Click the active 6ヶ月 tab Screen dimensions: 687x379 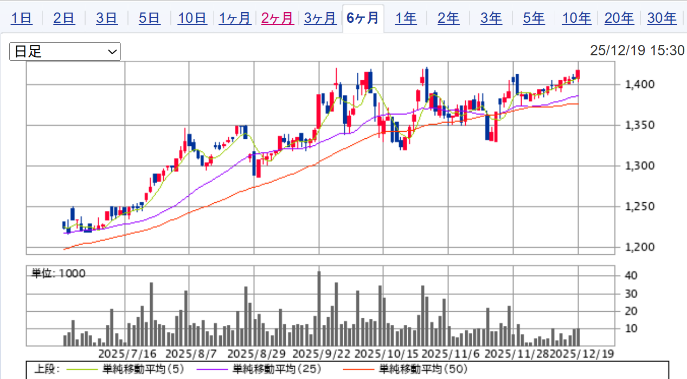click(x=363, y=18)
